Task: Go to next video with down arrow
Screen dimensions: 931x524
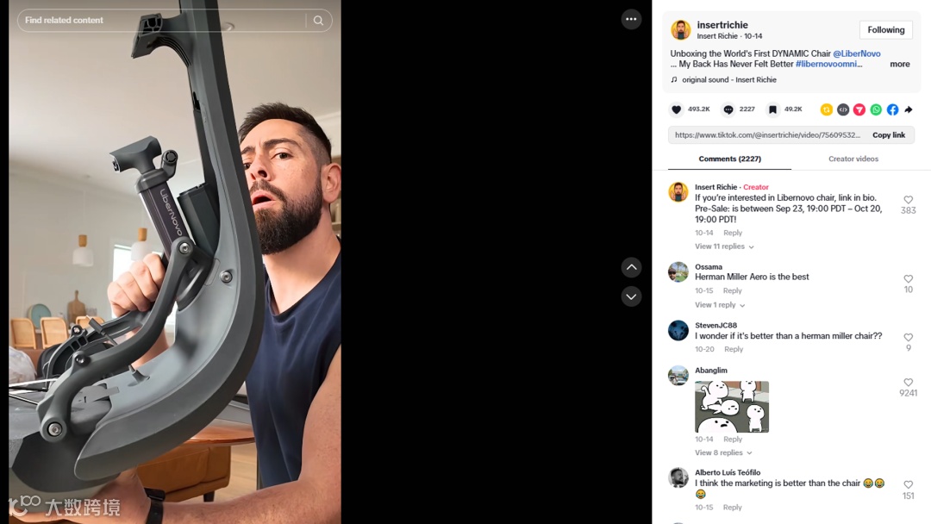Action: click(631, 296)
